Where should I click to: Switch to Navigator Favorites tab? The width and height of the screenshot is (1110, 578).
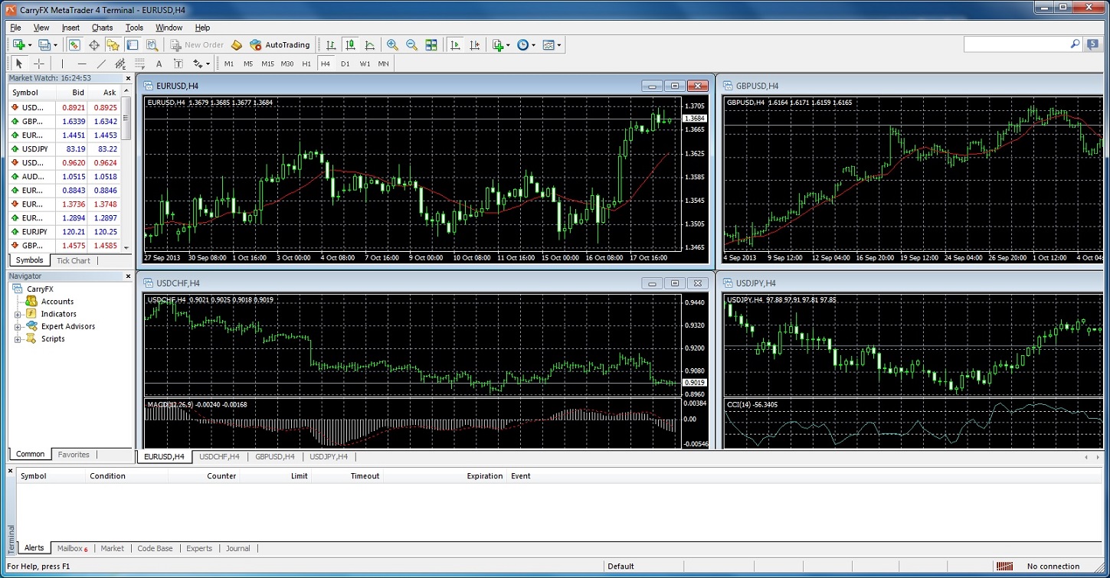[74, 454]
